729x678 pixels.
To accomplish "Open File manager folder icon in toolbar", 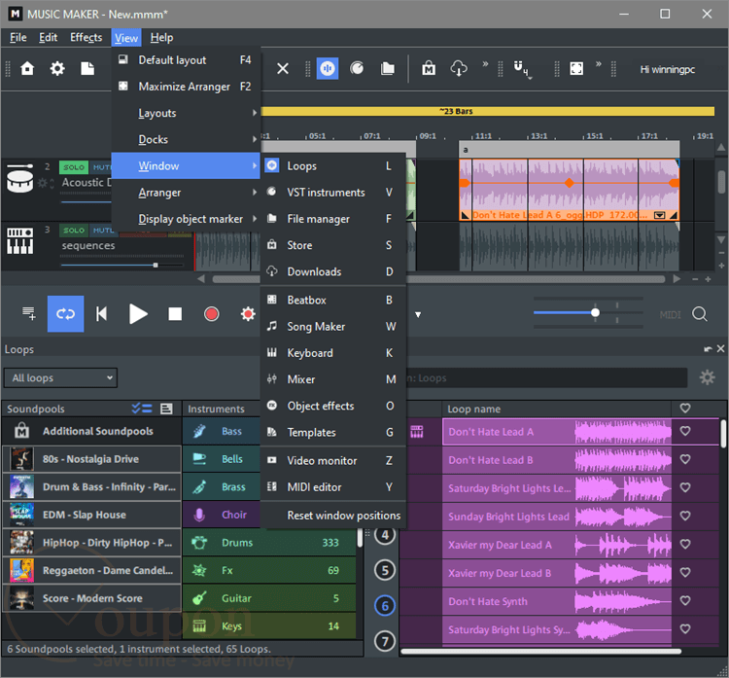I will click(x=388, y=69).
